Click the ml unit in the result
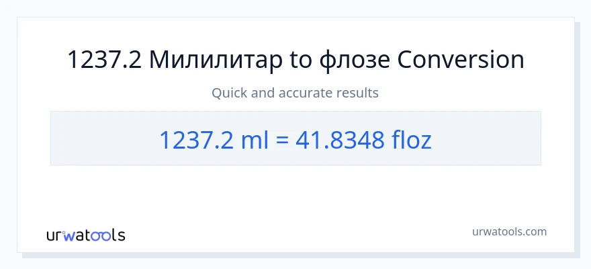The width and height of the screenshot is (591, 269). (255, 139)
